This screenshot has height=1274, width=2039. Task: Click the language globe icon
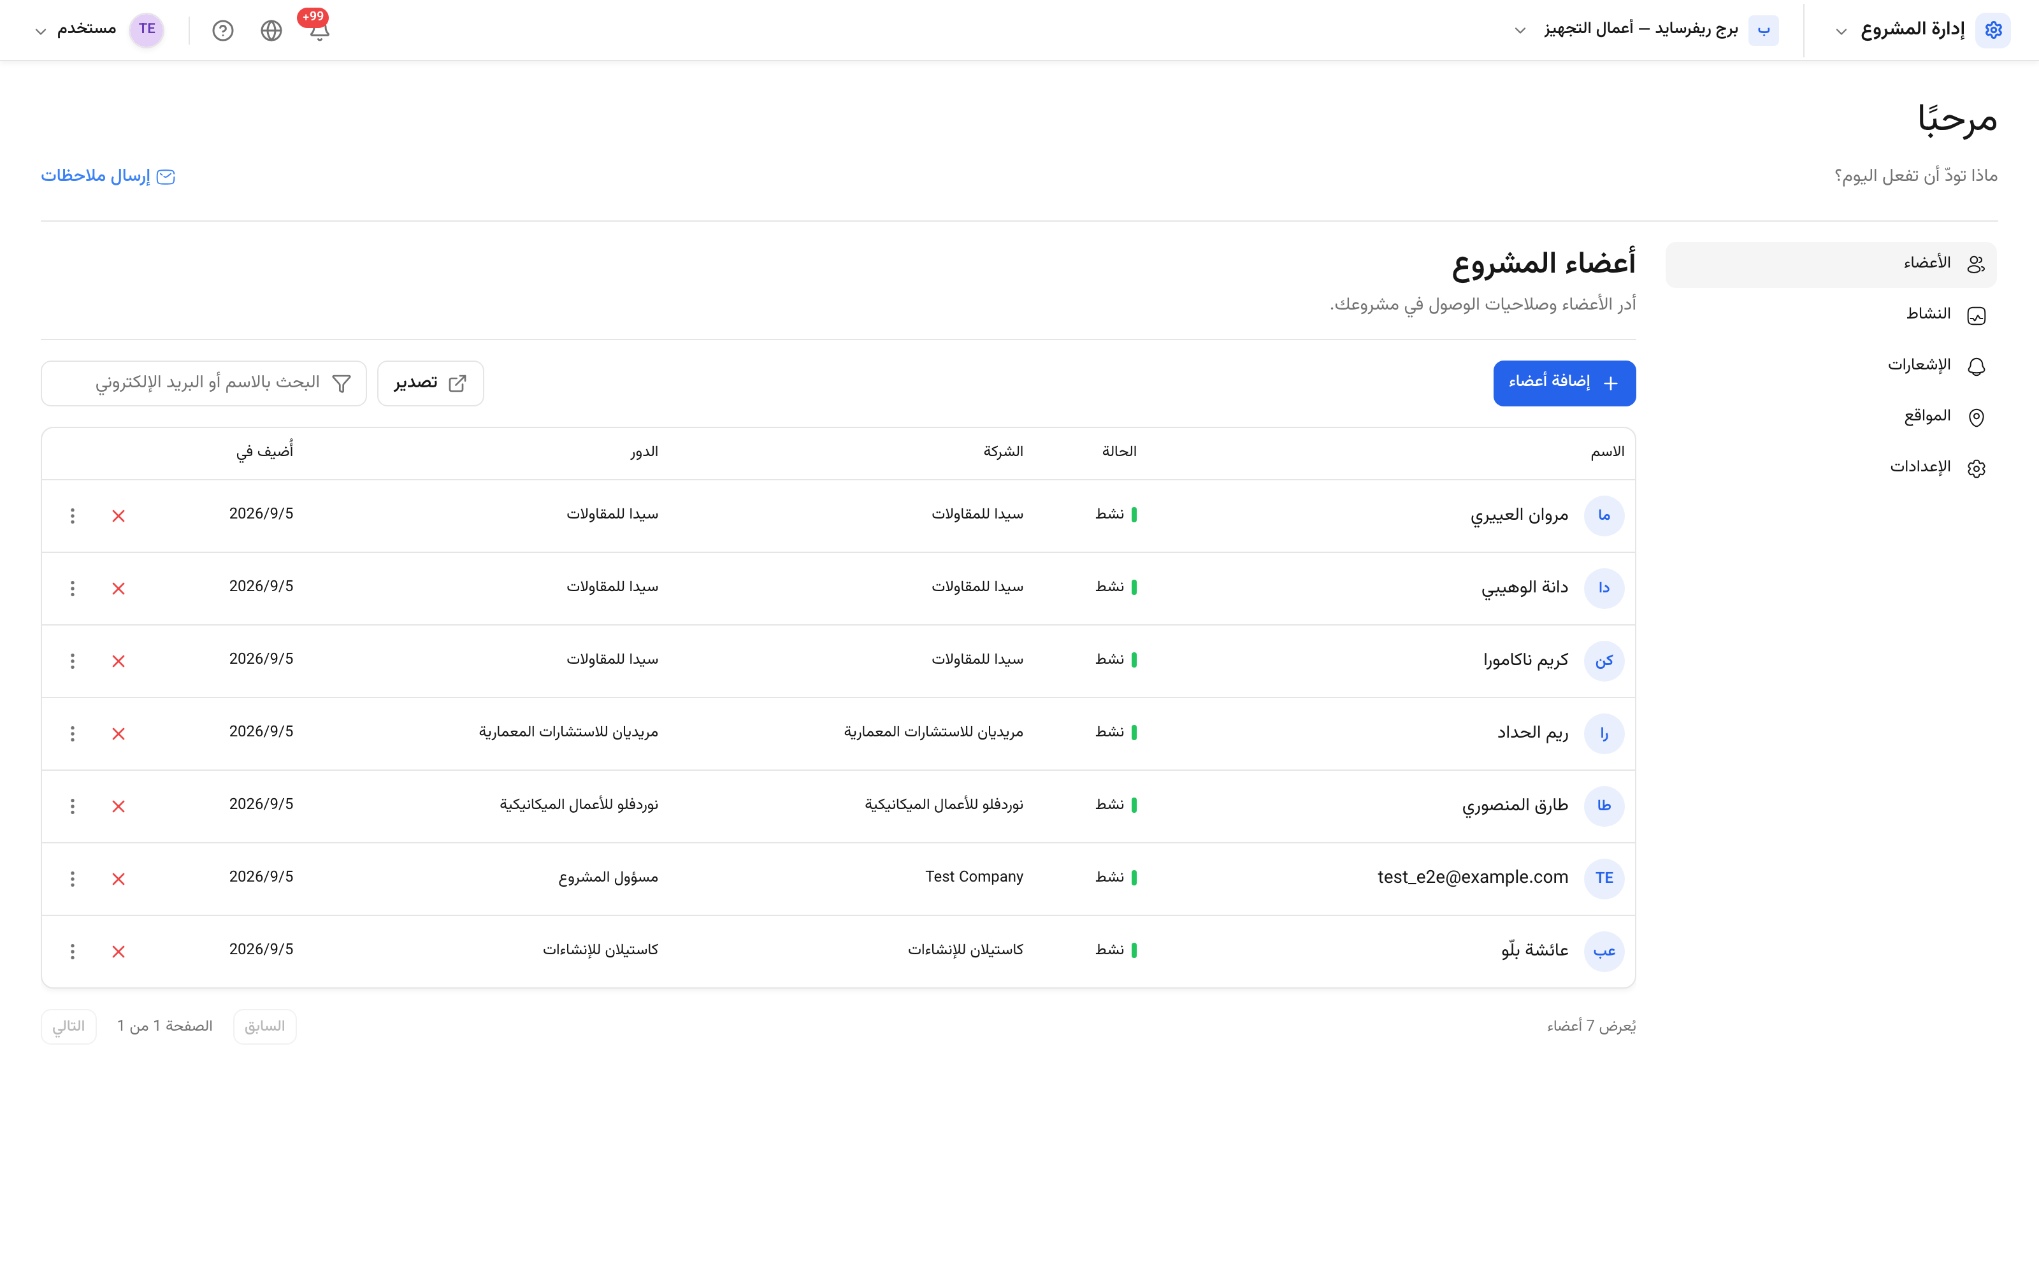[x=271, y=31]
